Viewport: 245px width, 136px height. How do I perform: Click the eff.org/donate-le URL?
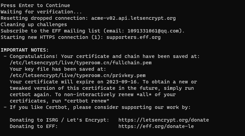pos(156,126)
